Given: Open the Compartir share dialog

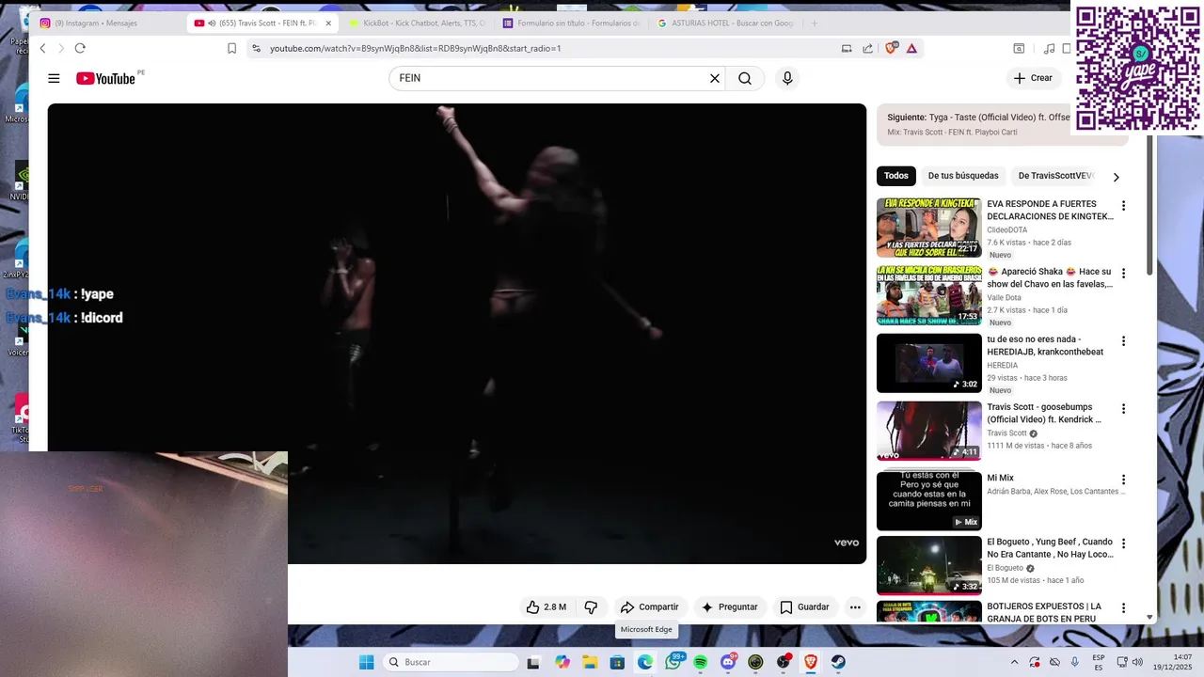Looking at the screenshot, I should pyautogui.click(x=649, y=607).
